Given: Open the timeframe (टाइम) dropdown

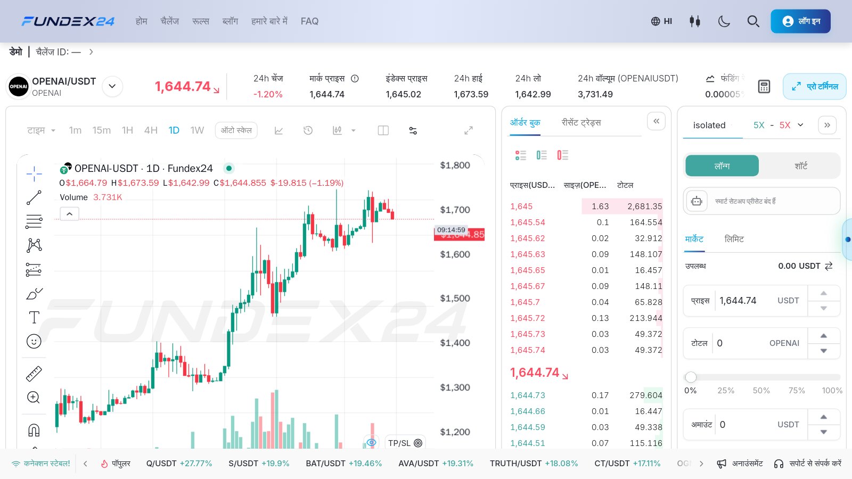Looking at the screenshot, I should point(42,130).
